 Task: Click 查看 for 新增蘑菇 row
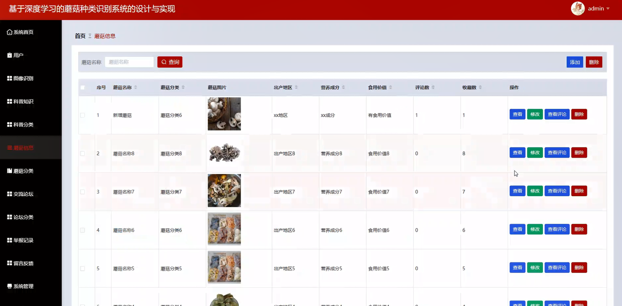[x=517, y=114]
